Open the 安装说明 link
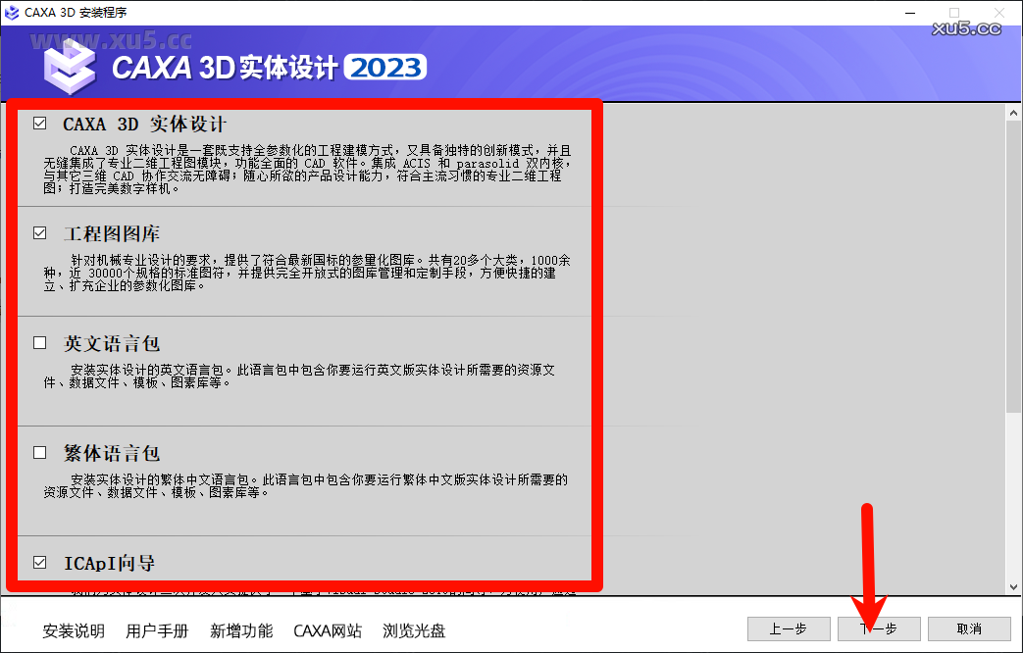 (72, 632)
